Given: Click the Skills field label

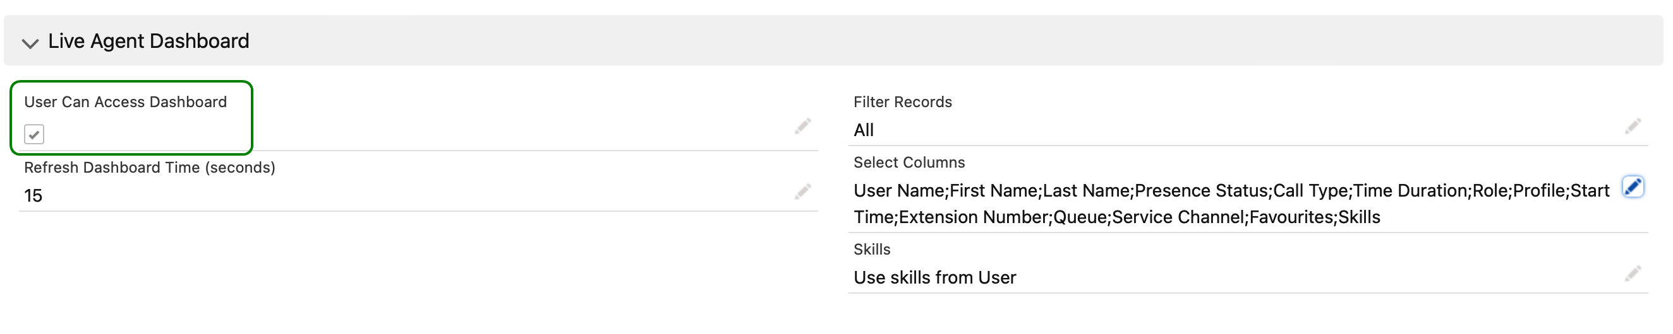Looking at the screenshot, I should coord(872,249).
